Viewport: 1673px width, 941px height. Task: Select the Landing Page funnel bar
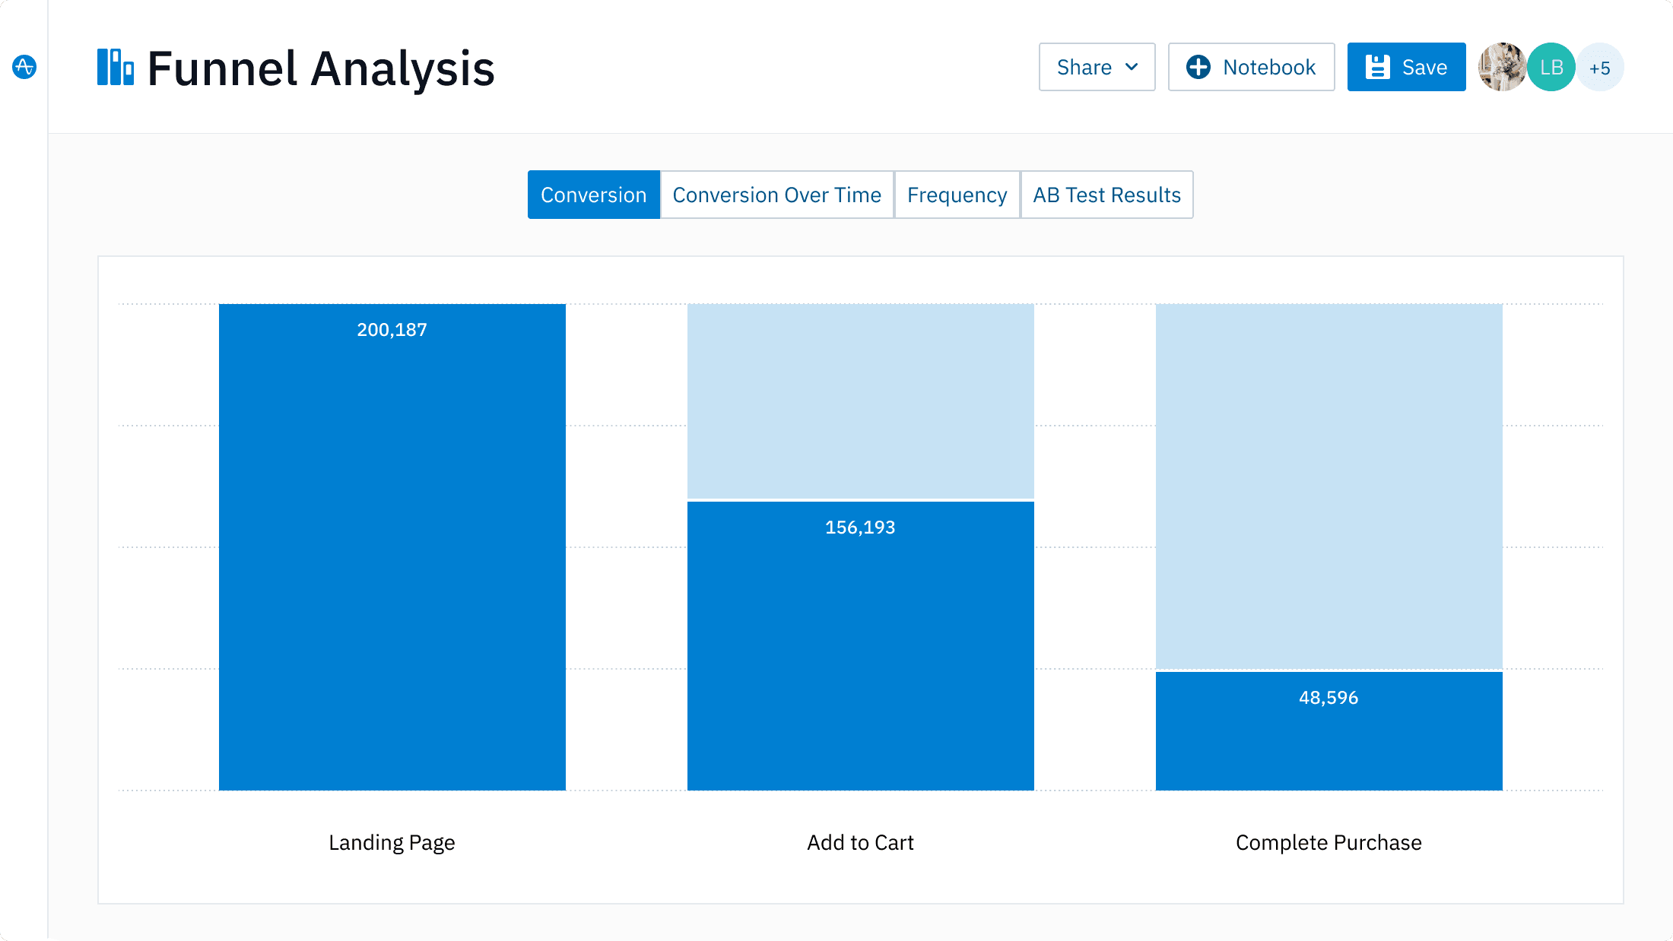tap(392, 547)
